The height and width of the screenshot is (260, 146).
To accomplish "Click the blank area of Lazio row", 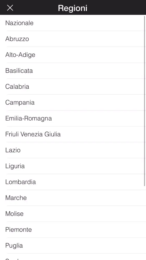I will tap(83, 150).
